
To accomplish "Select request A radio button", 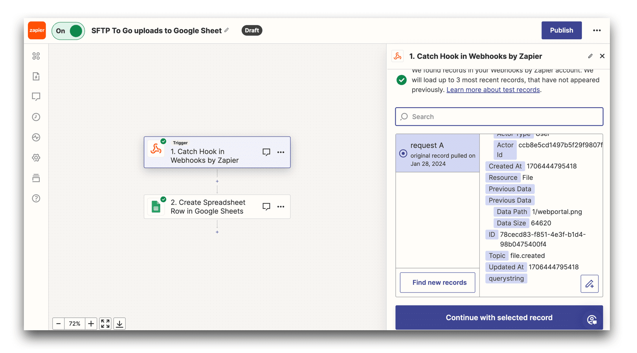I will click(403, 154).
